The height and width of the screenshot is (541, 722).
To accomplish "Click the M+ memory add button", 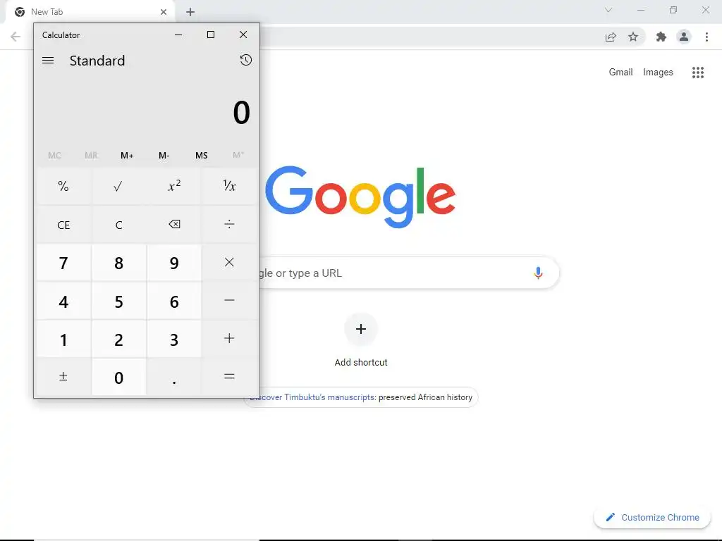I will point(127,156).
